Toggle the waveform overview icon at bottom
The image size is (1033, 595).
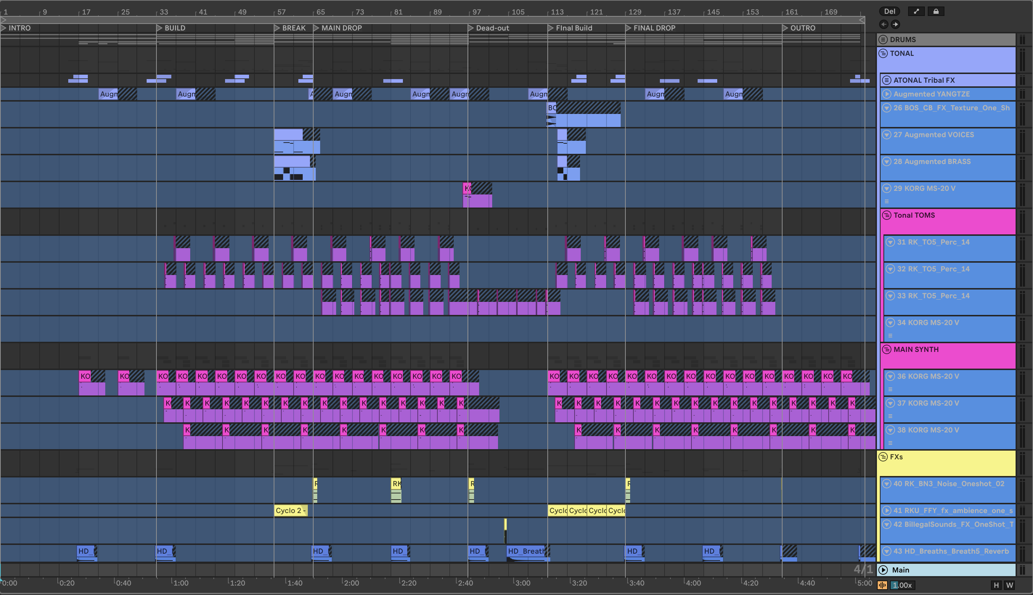pos(882,585)
